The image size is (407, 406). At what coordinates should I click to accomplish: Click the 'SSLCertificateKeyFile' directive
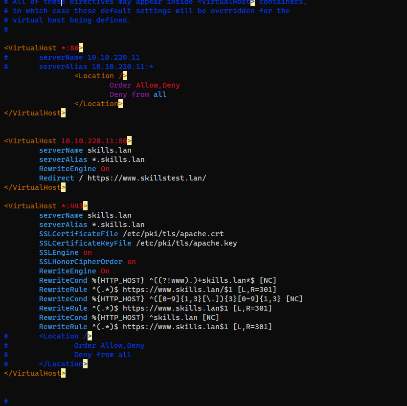point(85,243)
